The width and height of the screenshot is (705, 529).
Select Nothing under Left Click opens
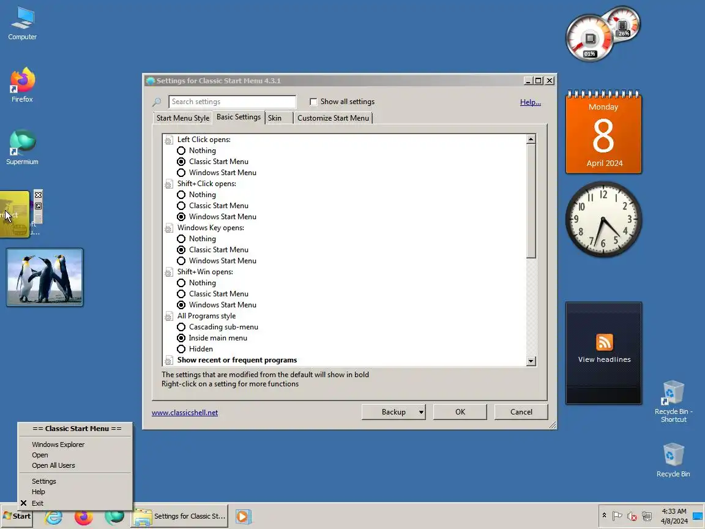[181, 151]
